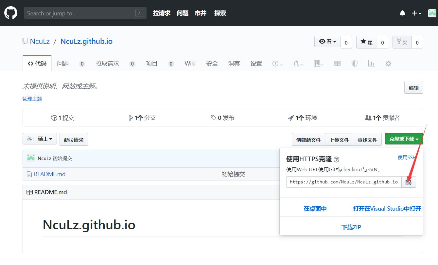The width and height of the screenshot is (438, 265).
Task: Click the slash shortcut key icon in search
Action: click(139, 13)
